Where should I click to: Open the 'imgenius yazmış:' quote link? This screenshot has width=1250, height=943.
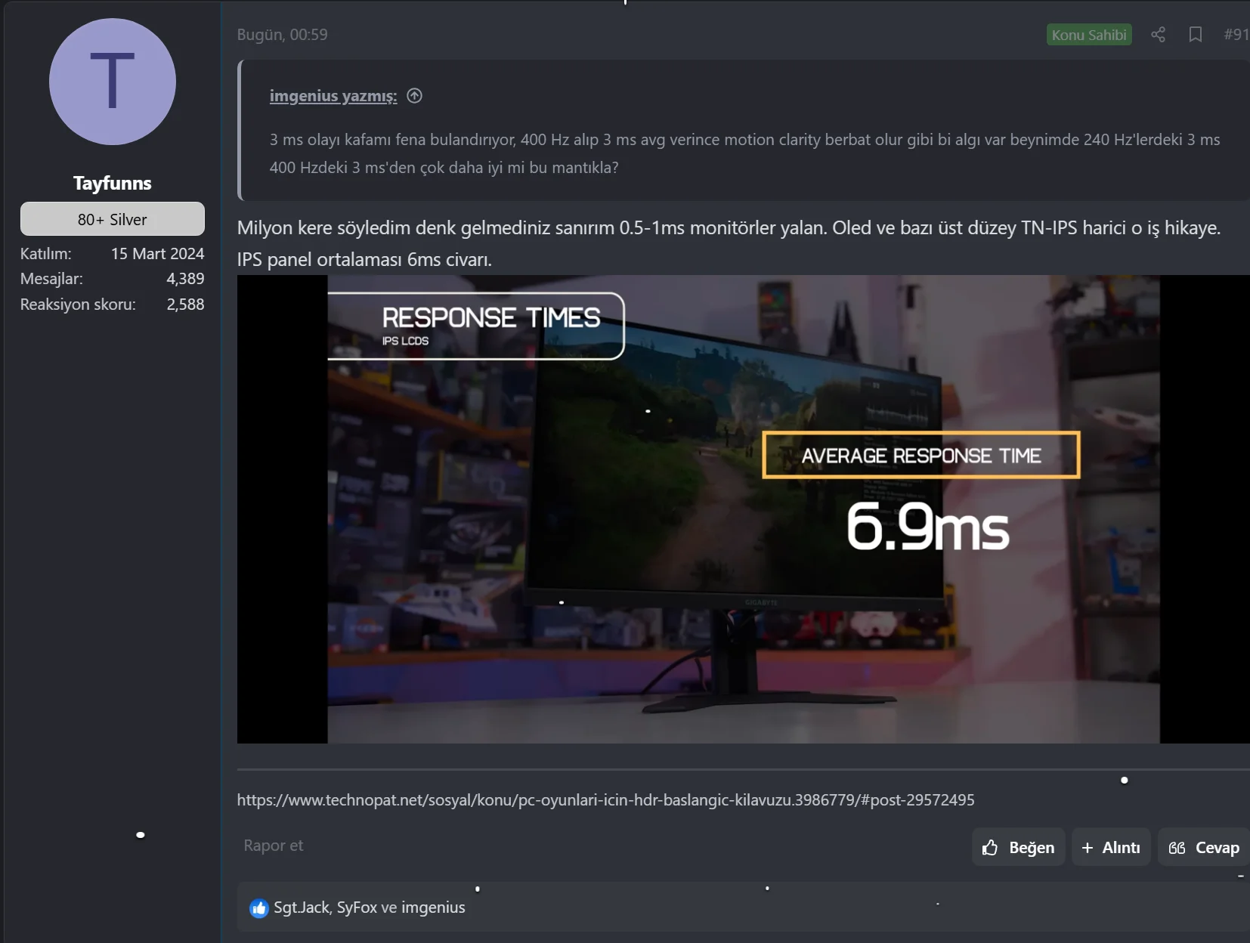tap(333, 96)
